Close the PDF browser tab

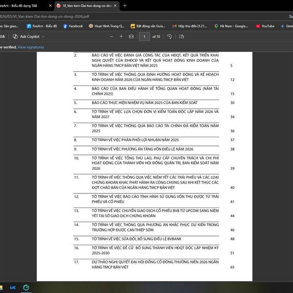coord(115,5)
